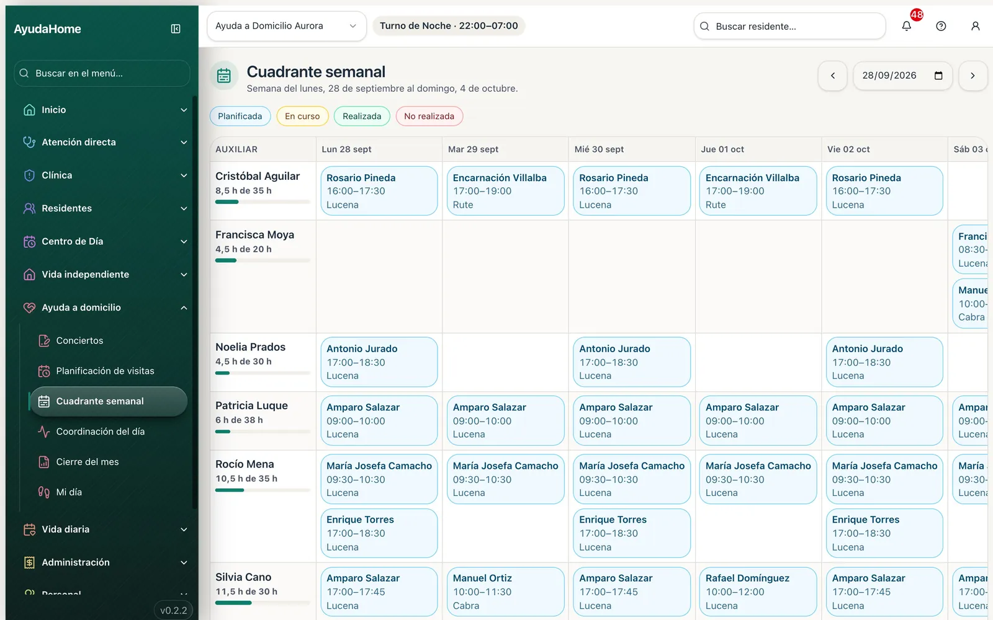This screenshot has height=620, width=993.
Task: Expand the Residentes menu chevron
Action: 184,208
